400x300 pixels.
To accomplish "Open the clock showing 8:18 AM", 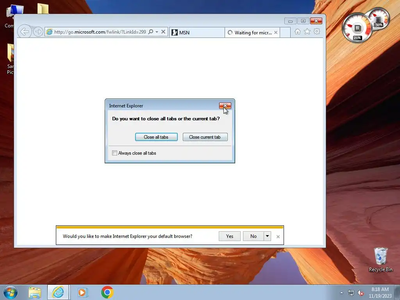I will tap(380, 293).
